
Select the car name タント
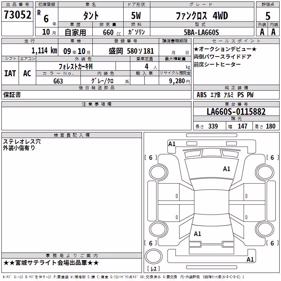click(x=91, y=15)
